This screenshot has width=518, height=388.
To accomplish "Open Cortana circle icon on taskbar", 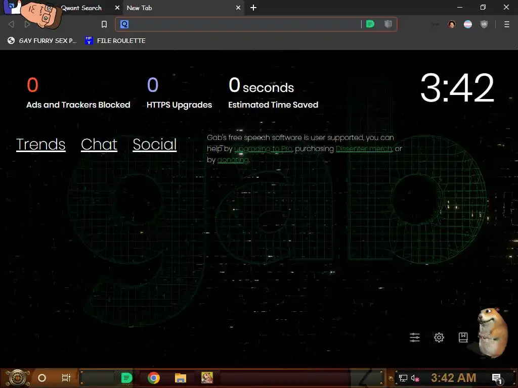I will click(x=41, y=378).
